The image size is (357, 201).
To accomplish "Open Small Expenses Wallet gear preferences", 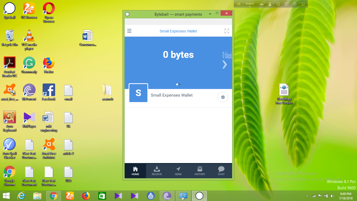I will tap(223, 97).
